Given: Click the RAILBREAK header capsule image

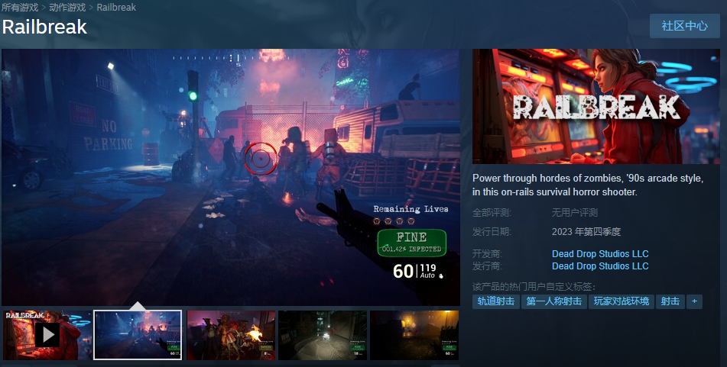Looking at the screenshot, I should coord(596,107).
